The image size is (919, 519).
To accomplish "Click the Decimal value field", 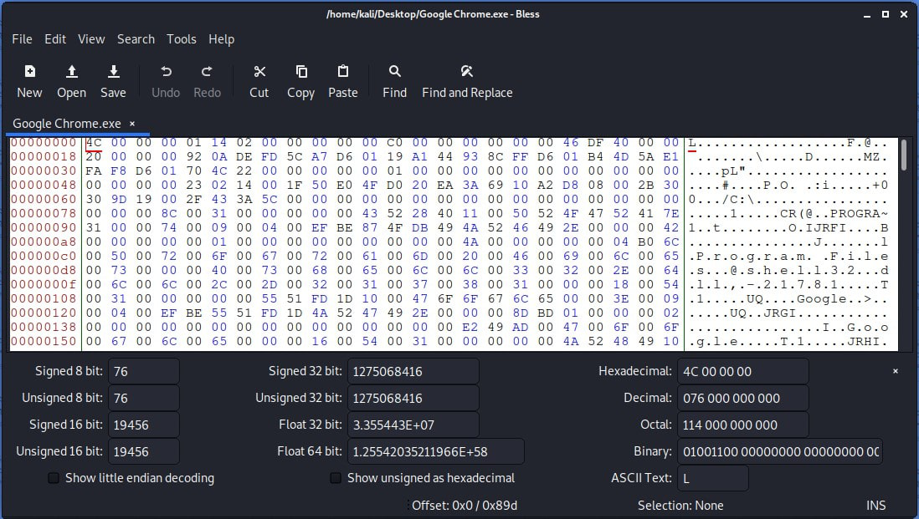I will pyautogui.click(x=743, y=398).
